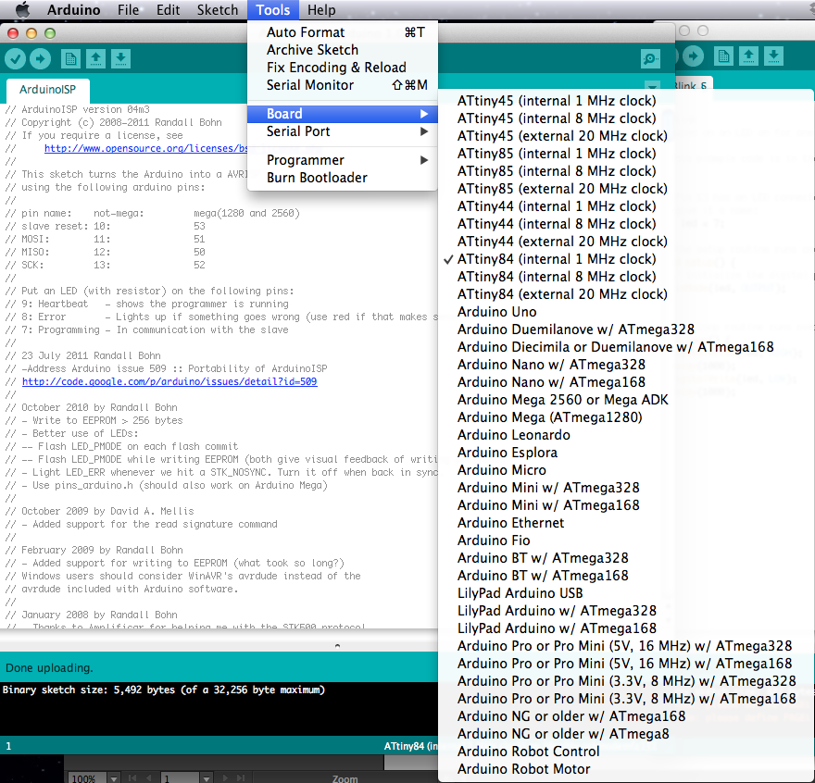Open the Edit menu
Screen dimensions: 815x783
click(168, 10)
